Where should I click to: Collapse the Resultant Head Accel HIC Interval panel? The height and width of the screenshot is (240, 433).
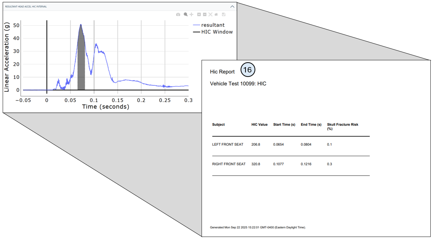pyautogui.click(x=231, y=6)
